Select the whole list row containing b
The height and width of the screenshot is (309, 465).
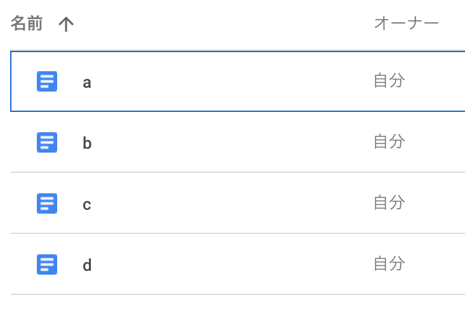tap(238, 142)
